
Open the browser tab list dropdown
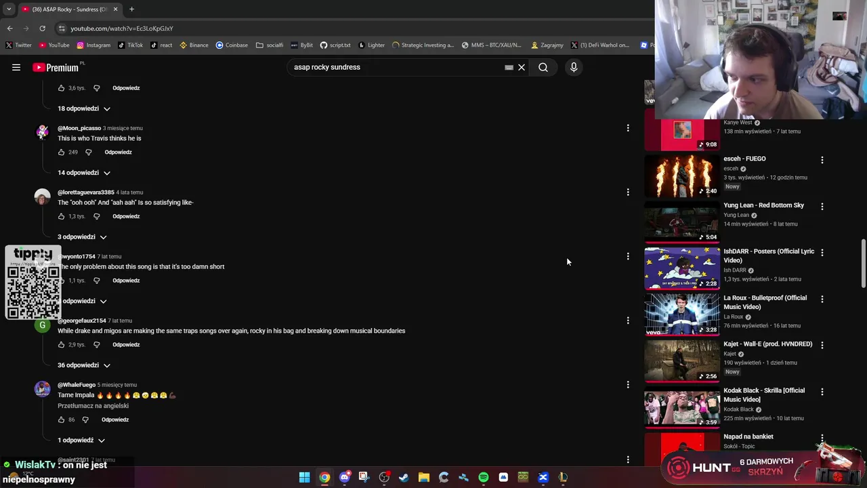pyautogui.click(x=9, y=9)
